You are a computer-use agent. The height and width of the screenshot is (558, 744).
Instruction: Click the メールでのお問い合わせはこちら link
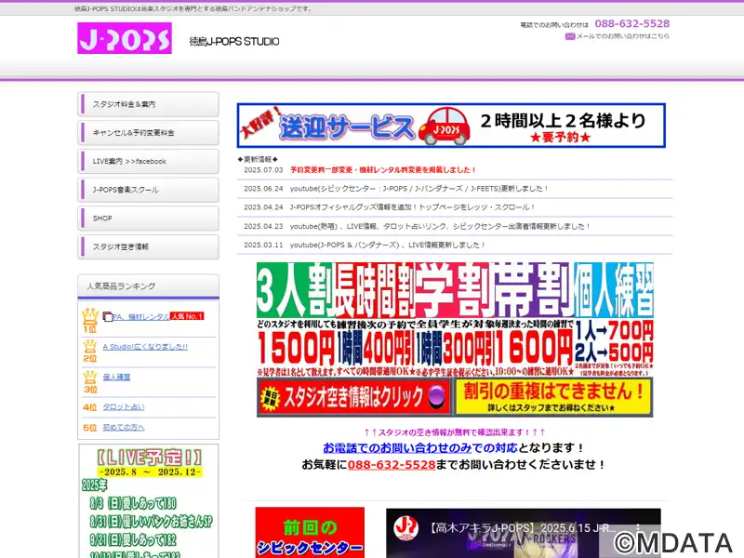pos(622,36)
